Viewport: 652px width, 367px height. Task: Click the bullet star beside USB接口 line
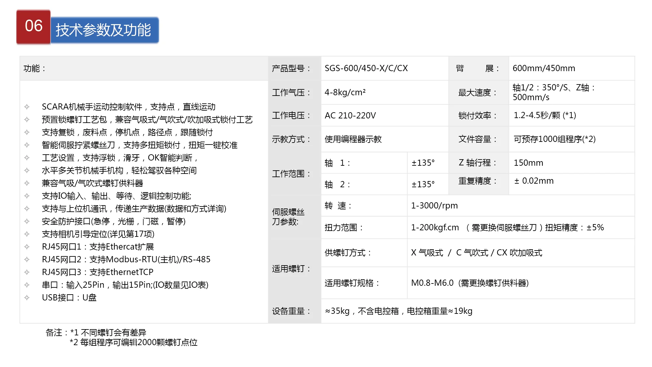coord(27,298)
